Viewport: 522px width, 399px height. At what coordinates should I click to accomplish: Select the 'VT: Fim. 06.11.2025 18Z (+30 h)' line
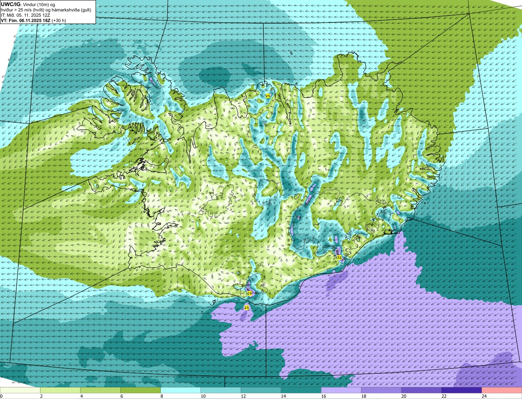(x=33, y=20)
